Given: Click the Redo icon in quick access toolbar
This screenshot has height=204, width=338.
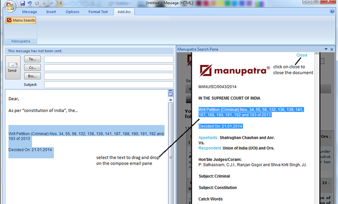Looking at the screenshot, I should tap(37, 3).
